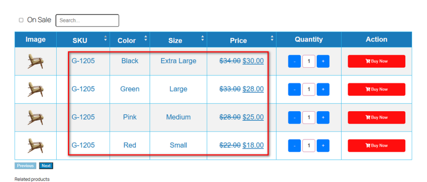Viewport: 427px width, 182px height.
Task: Decrease quantity for the Red Small row
Action: click(295, 146)
